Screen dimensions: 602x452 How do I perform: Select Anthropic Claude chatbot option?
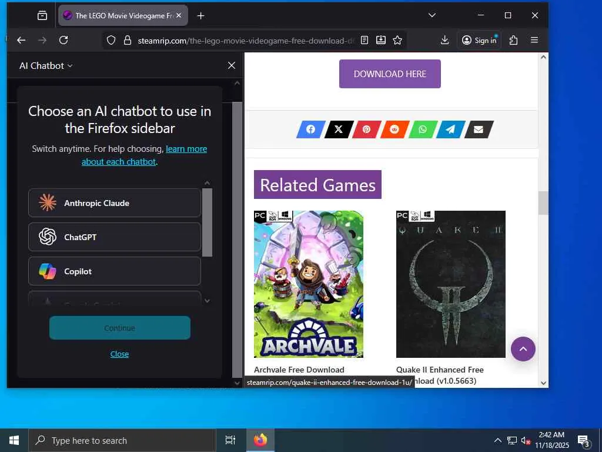(115, 203)
